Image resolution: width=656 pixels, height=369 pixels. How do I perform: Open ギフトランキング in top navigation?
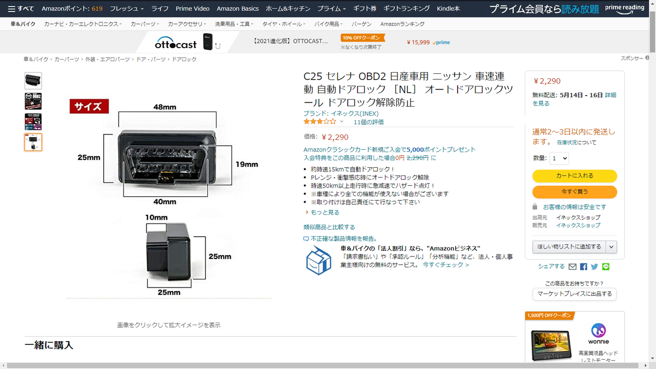[407, 9]
